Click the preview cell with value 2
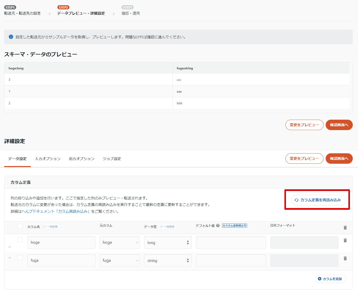 88,103
